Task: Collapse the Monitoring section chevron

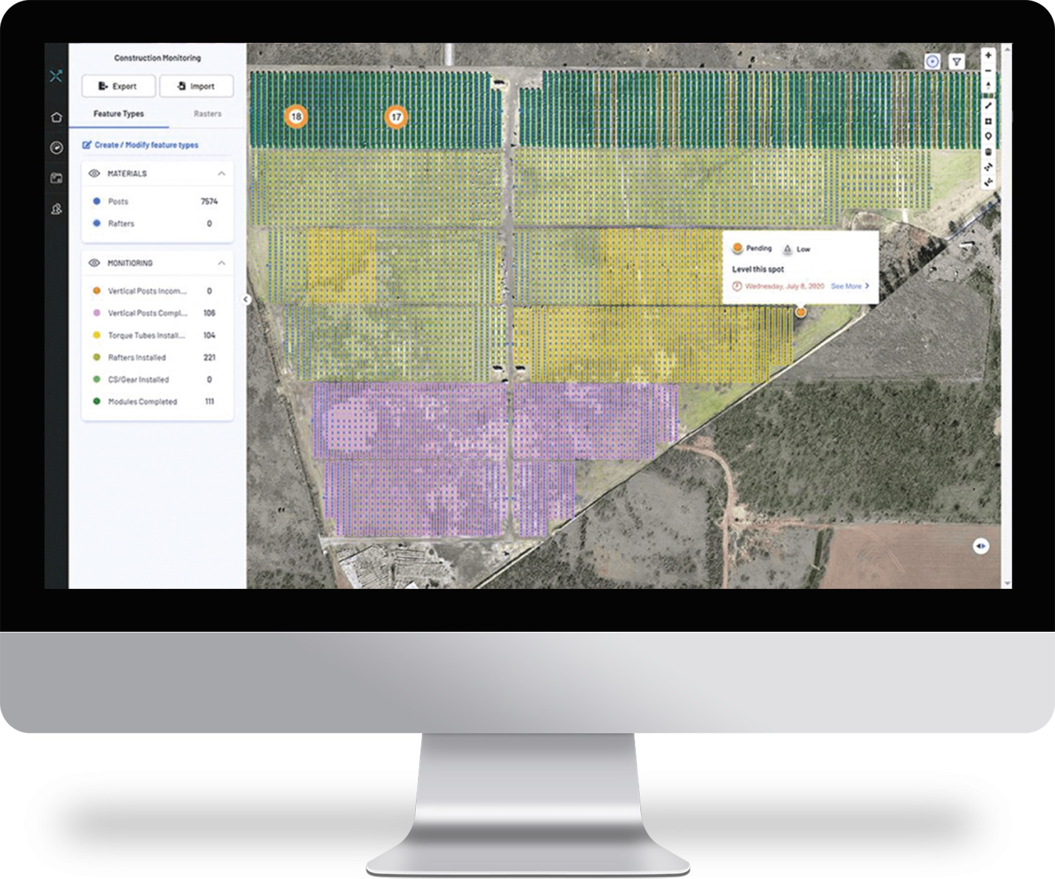Action: (221, 263)
